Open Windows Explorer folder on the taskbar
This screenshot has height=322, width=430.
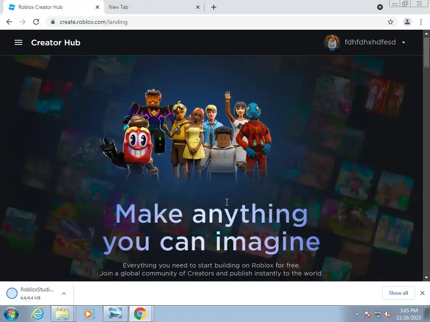[x=62, y=314]
